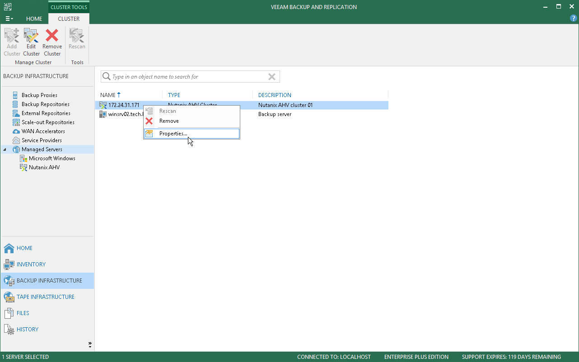Sort the list by TYPE column header

click(x=174, y=95)
